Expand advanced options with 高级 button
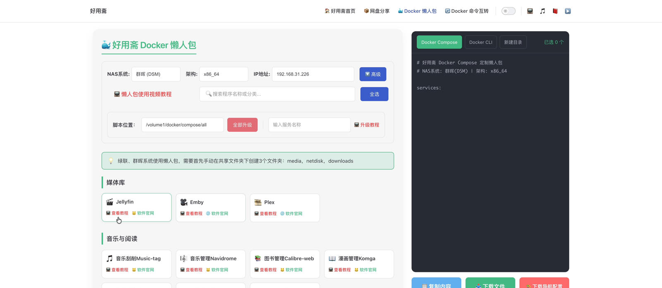The width and height of the screenshot is (662, 288). [373, 74]
